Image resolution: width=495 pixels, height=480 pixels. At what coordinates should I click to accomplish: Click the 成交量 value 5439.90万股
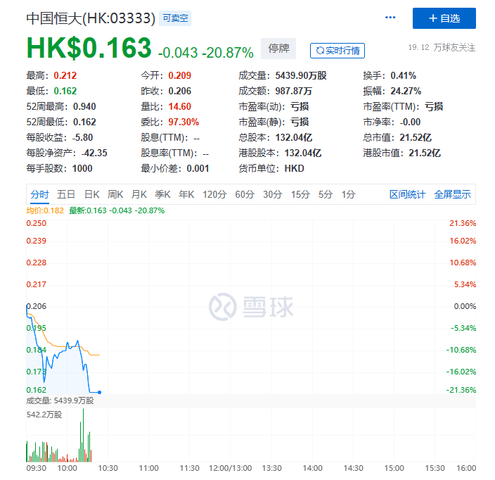301,75
